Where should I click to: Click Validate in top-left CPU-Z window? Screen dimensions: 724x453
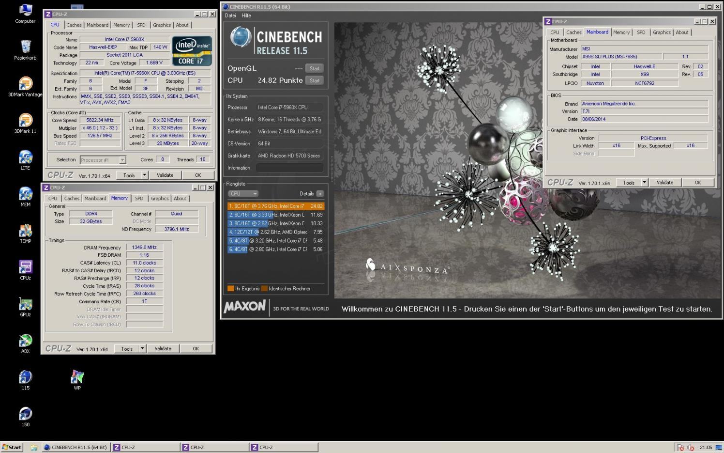click(x=165, y=175)
